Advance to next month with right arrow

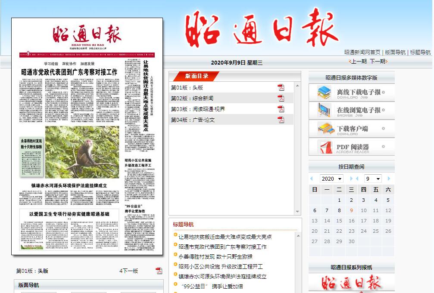coord(389,179)
